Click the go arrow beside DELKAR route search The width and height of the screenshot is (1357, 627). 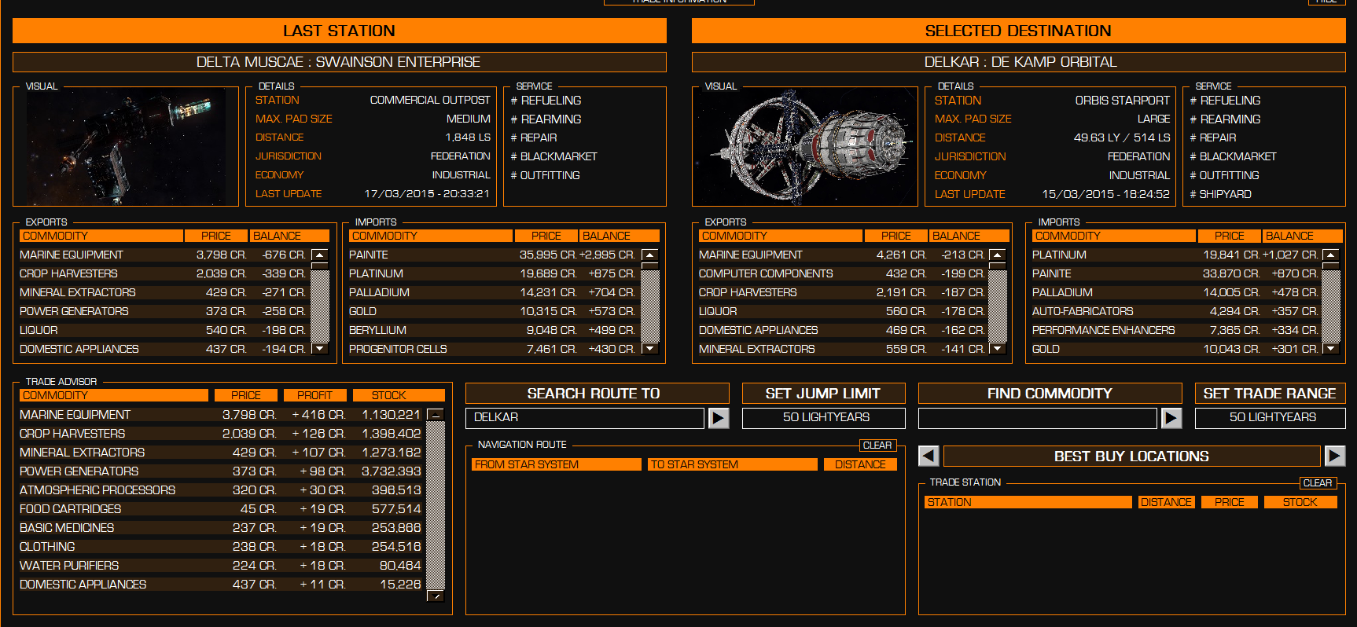tap(719, 418)
